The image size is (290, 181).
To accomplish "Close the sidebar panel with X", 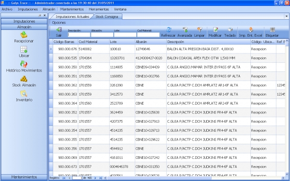I will click(44, 15).
